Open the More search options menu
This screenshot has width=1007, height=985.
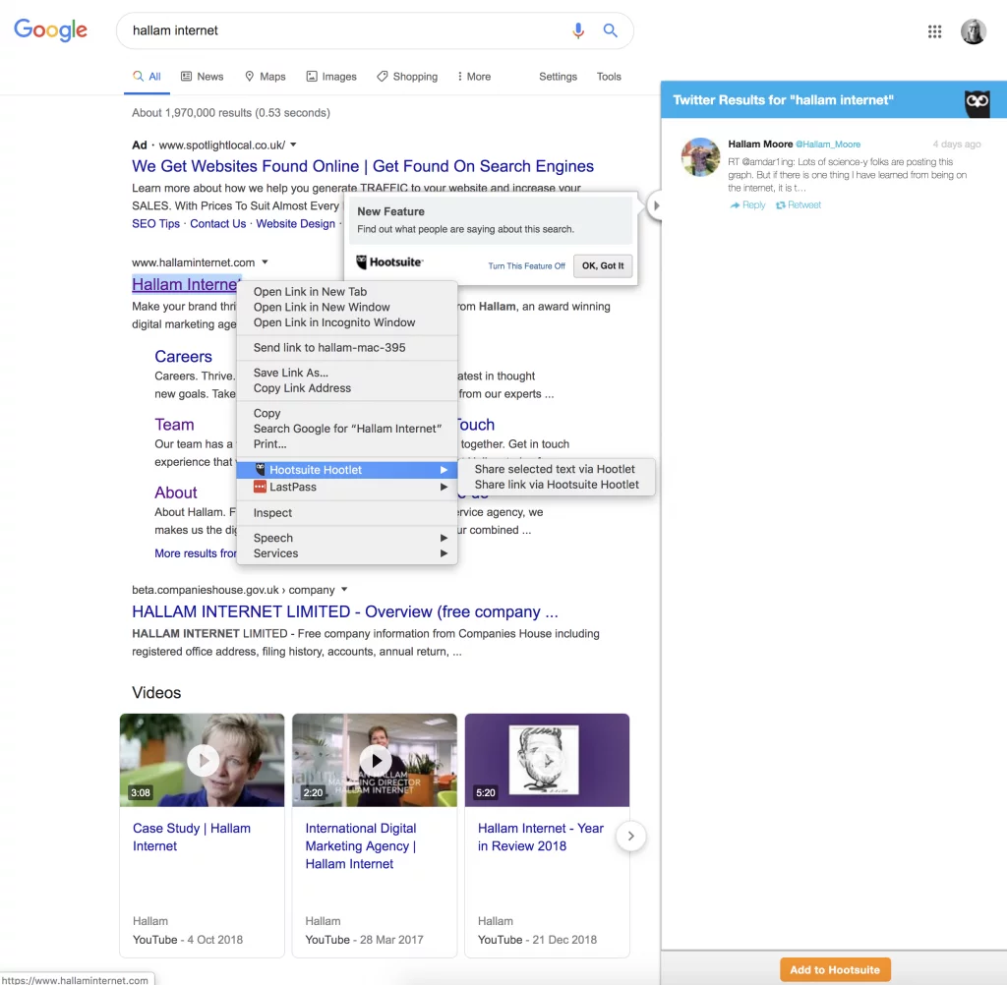(474, 77)
